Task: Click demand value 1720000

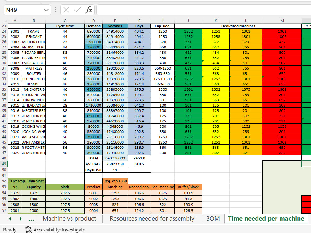Action: click(93, 105)
